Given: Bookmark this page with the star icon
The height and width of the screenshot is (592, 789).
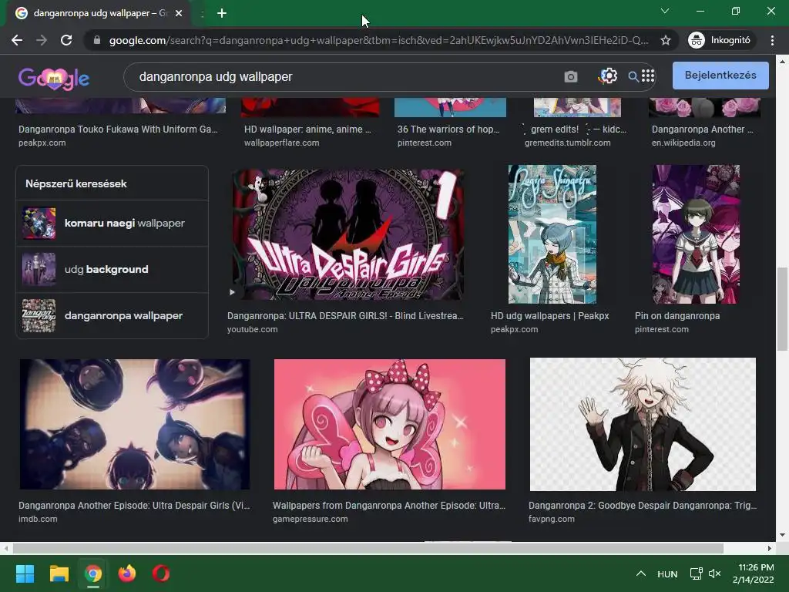Looking at the screenshot, I should click(666, 40).
